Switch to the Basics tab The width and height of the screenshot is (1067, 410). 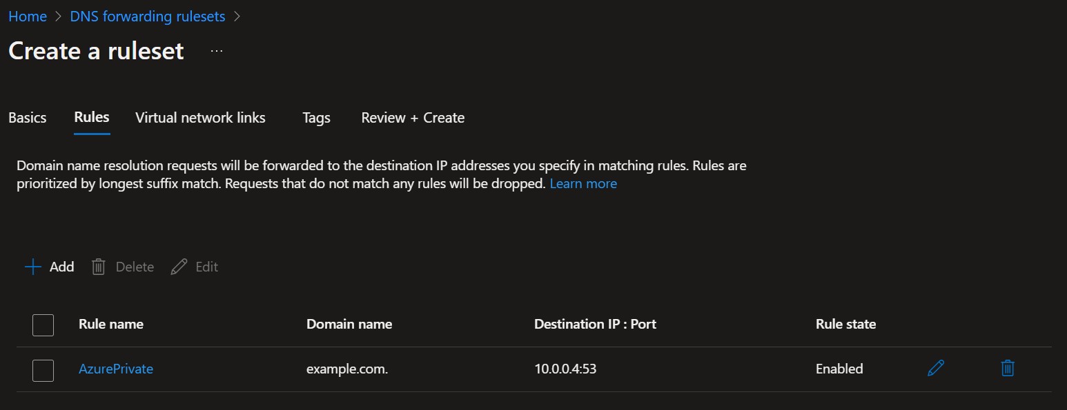(27, 117)
